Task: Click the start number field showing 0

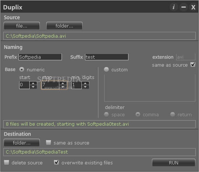Action: [24, 85]
